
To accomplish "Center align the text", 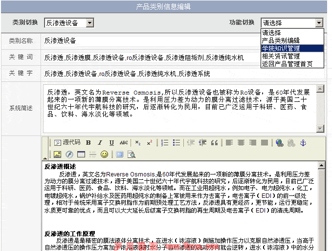I will [x=241, y=143].
